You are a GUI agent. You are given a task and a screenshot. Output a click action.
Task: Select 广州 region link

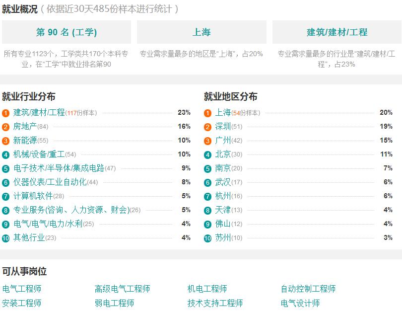pos(223,141)
